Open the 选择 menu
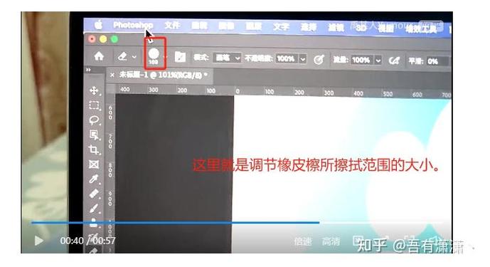This screenshot has width=490, height=267. pyautogui.click(x=309, y=27)
